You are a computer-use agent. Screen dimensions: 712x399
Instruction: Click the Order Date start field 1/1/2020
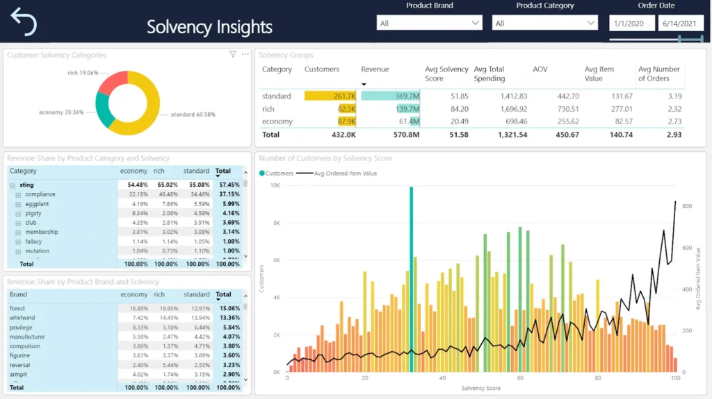[632, 23]
